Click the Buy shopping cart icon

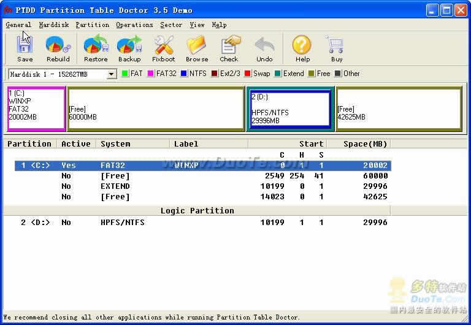point(337,48)
